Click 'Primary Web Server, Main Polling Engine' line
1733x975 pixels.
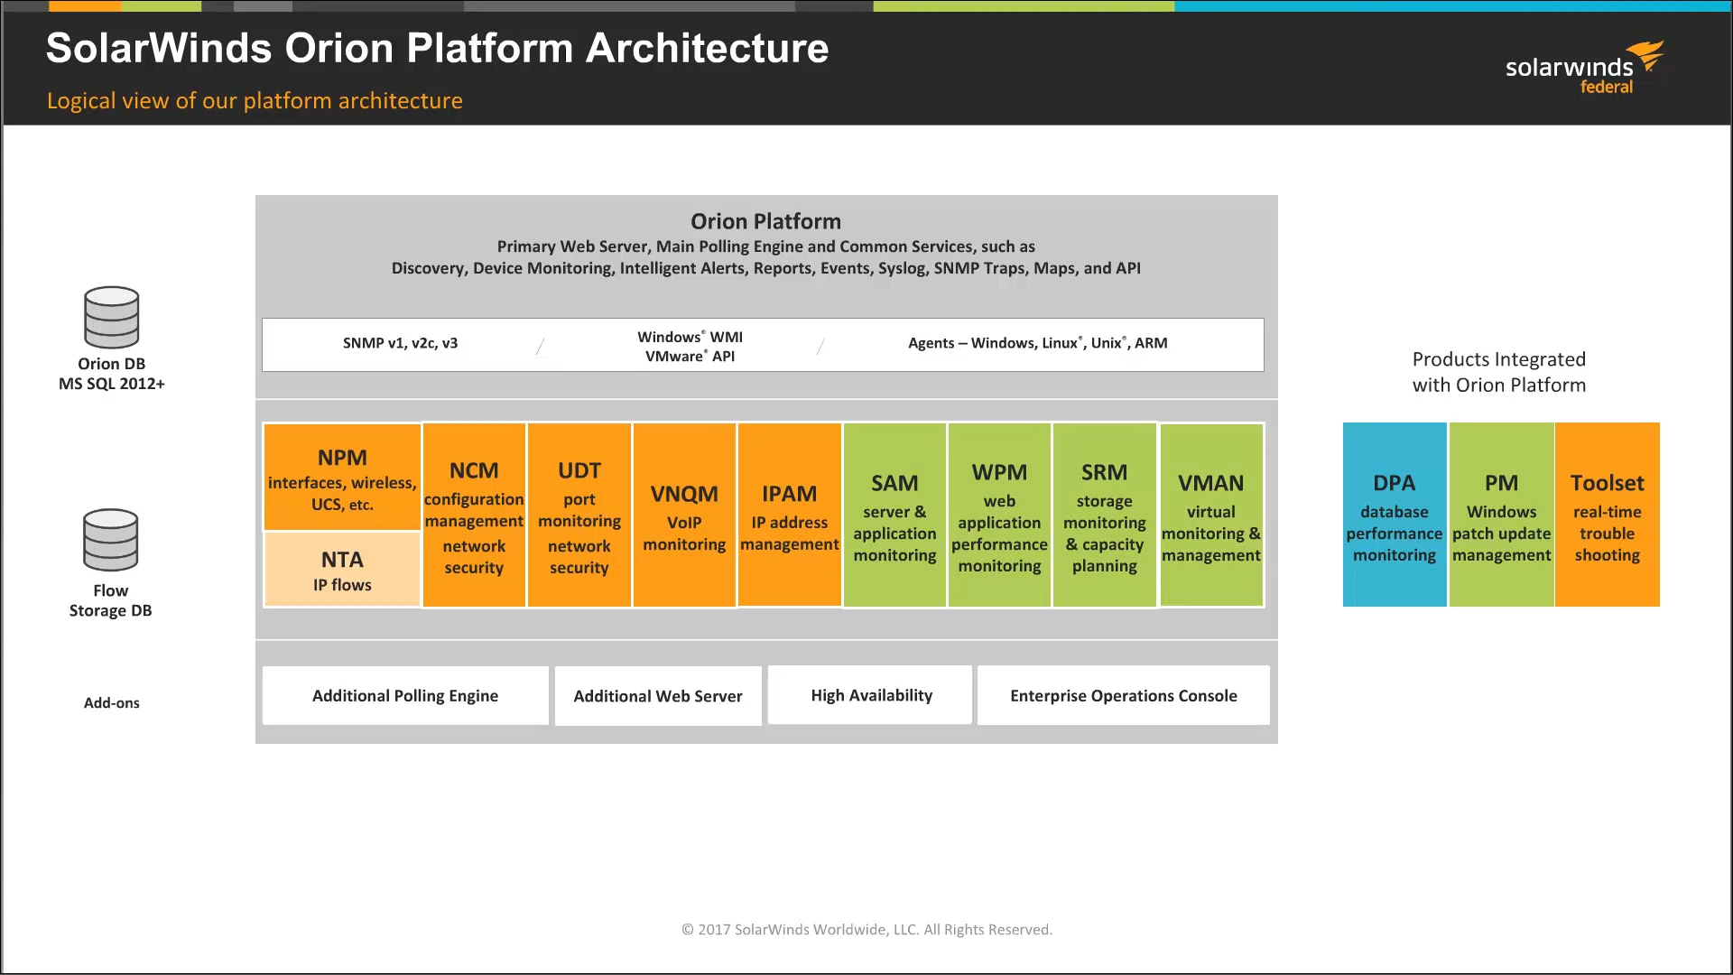pos(765,246)
